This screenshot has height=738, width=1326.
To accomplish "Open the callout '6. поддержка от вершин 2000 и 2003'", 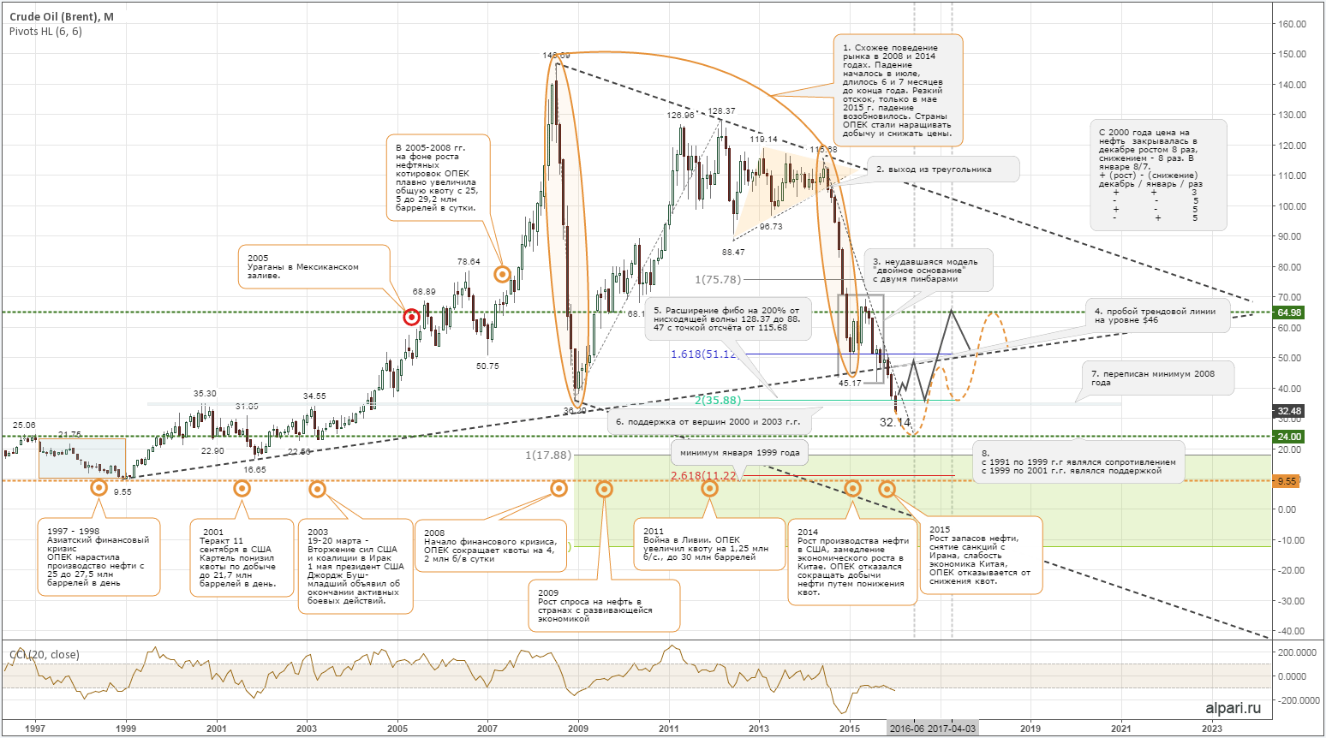I will tap(710, 421).
